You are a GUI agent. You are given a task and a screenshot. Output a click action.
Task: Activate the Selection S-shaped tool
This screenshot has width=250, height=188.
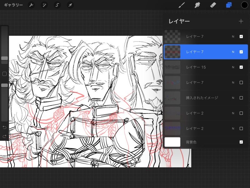57,5
